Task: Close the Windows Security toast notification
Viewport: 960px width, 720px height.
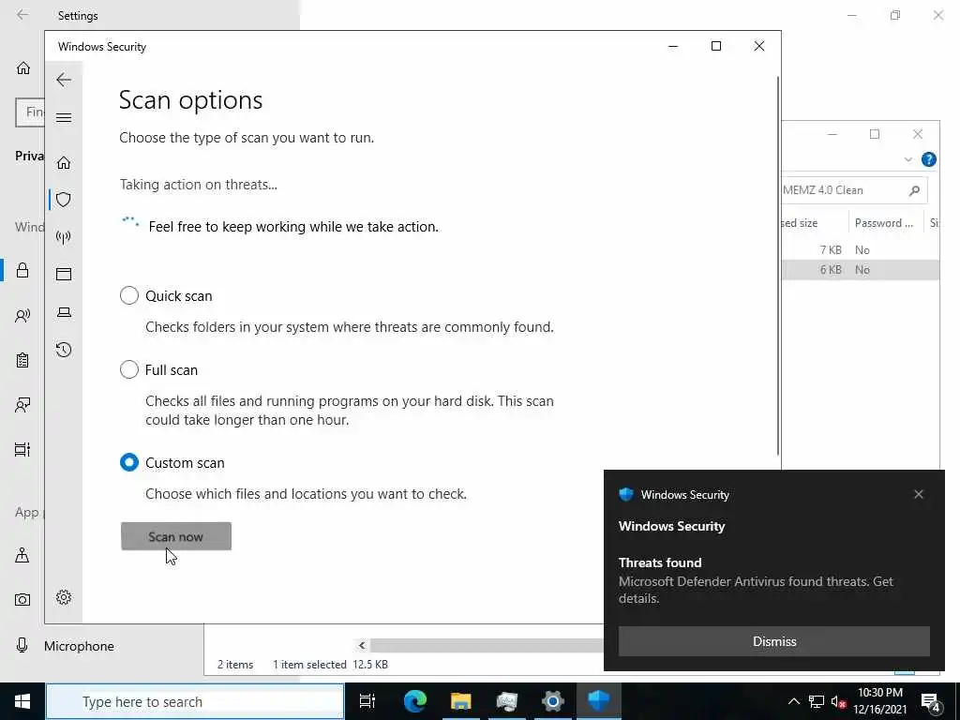Action: coord(919,494)
